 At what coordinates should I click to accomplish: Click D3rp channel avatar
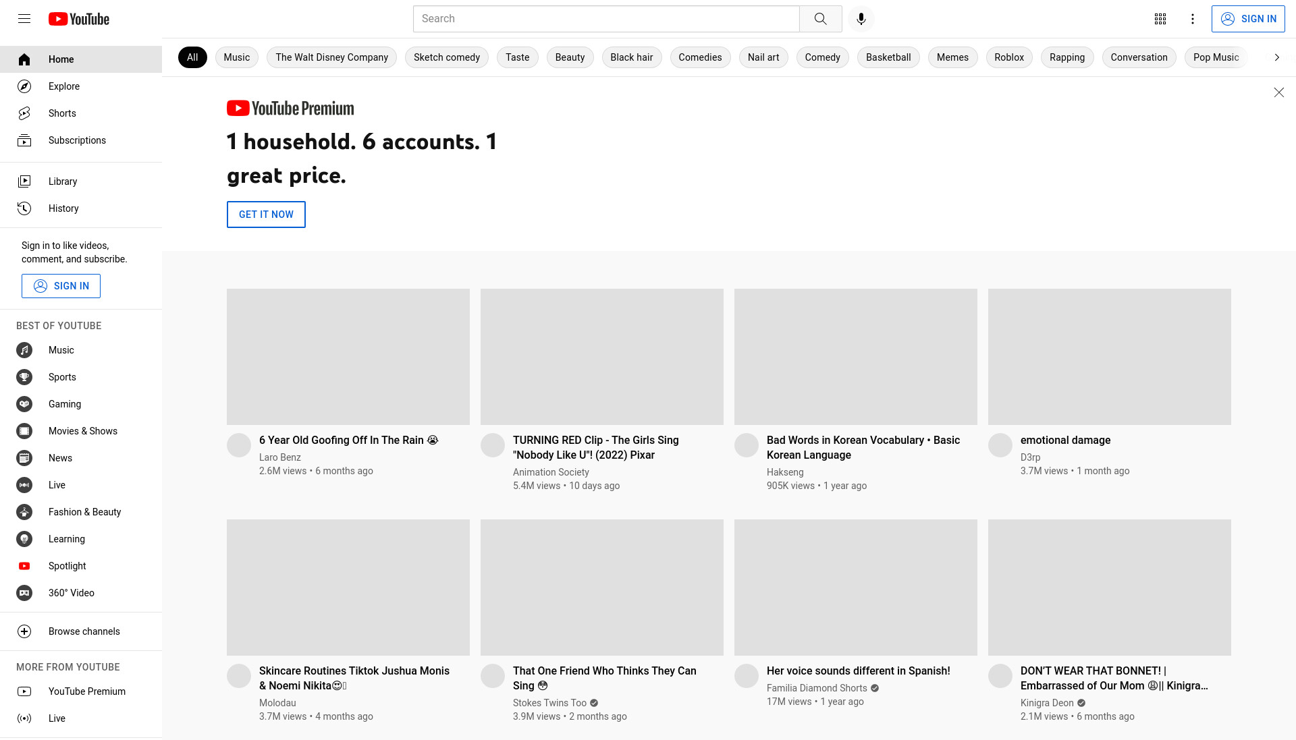coord(1000,445)
